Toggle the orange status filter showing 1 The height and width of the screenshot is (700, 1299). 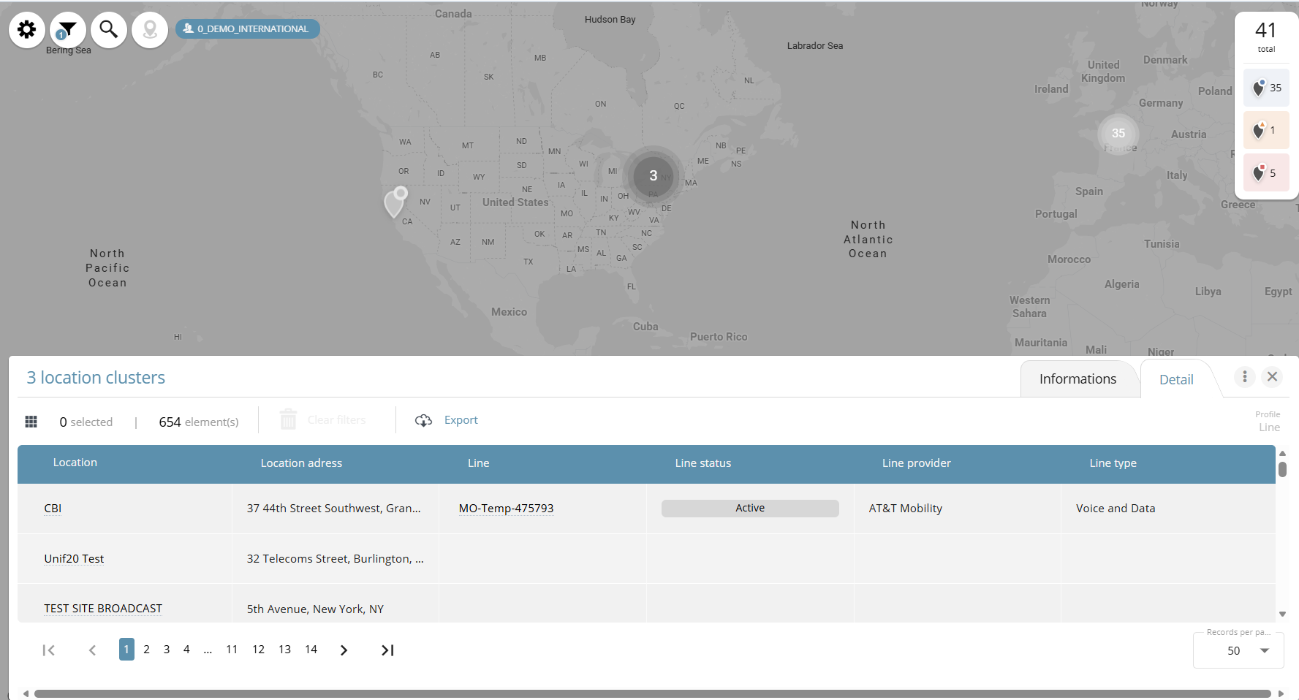1266,130
